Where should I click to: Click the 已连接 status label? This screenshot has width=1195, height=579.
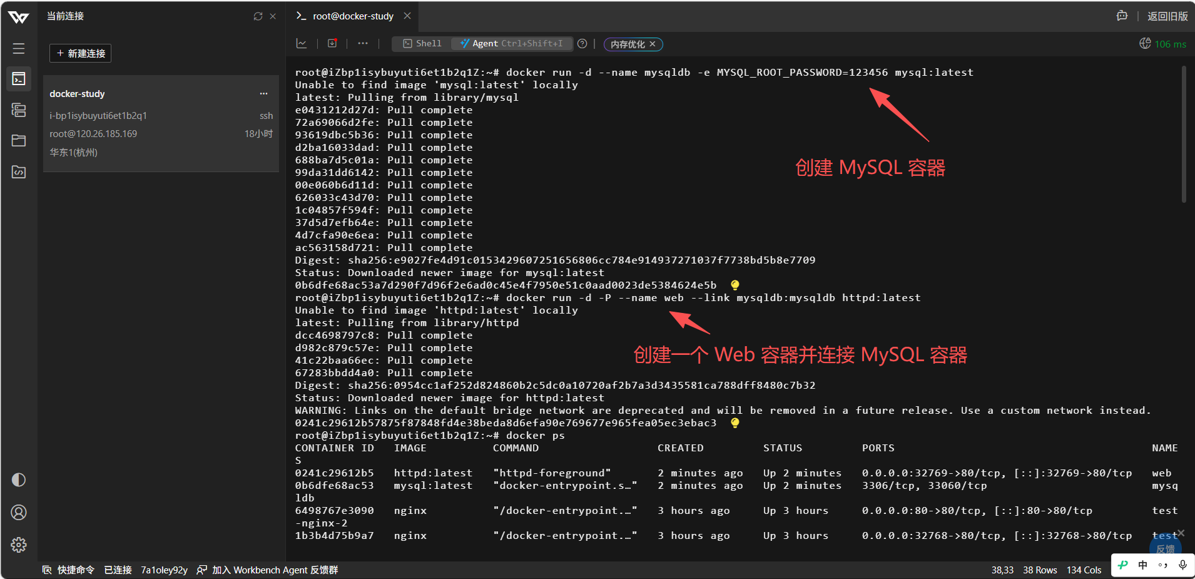118,570
